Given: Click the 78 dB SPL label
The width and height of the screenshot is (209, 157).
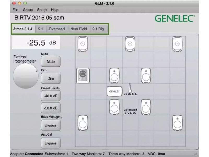Looking at the screenshot, I should click(x=130, y=94).
